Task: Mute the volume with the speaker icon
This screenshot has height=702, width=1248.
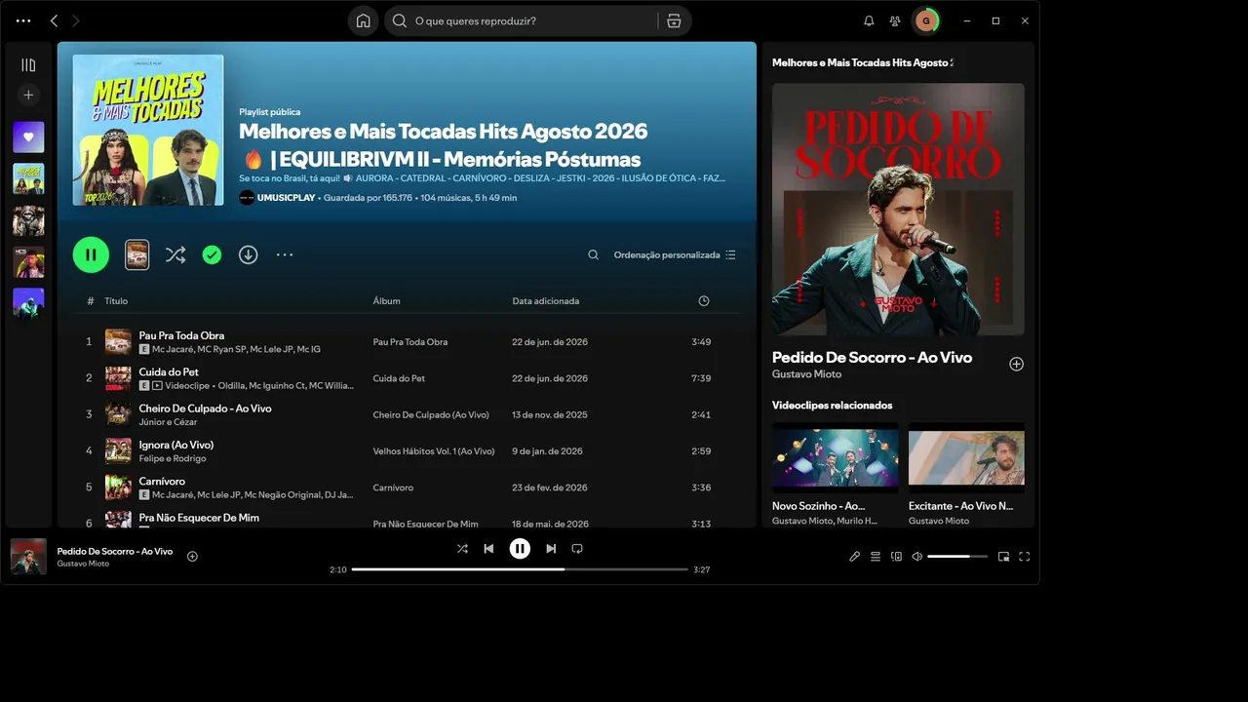Action: click(x=916, y=557)
